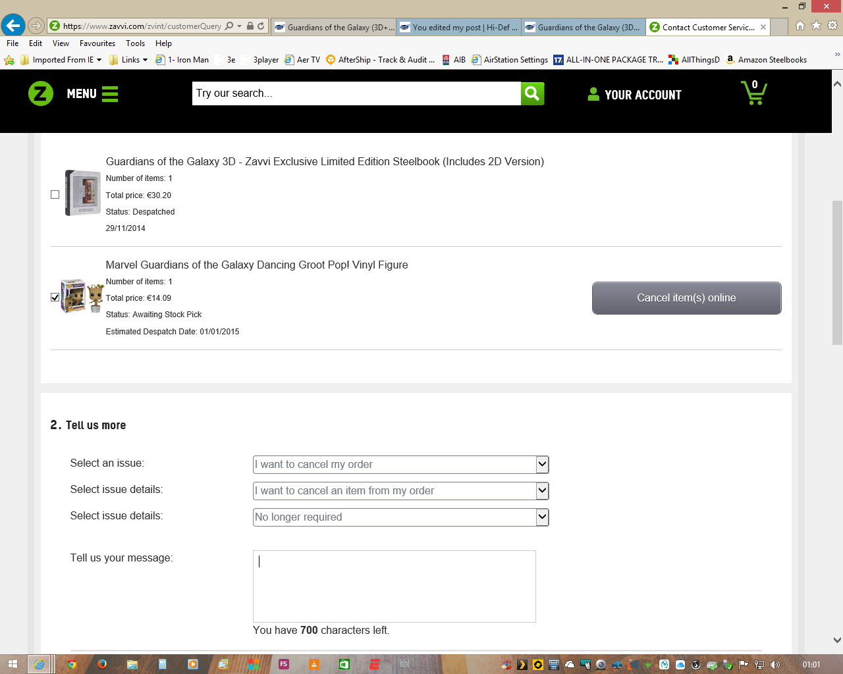
Task: Open the Favourites menu
Action: tap(97, 43)
